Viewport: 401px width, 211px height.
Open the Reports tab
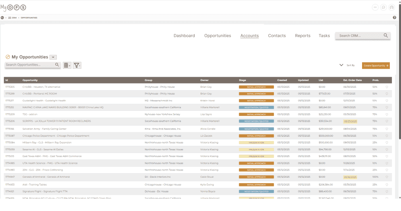[302, 35]
